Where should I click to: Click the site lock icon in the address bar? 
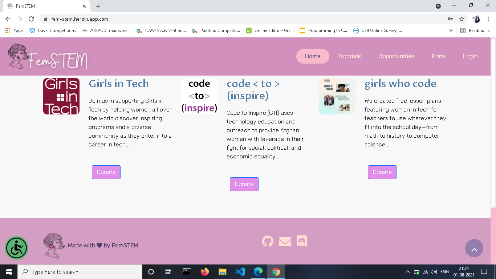[46, 19]
